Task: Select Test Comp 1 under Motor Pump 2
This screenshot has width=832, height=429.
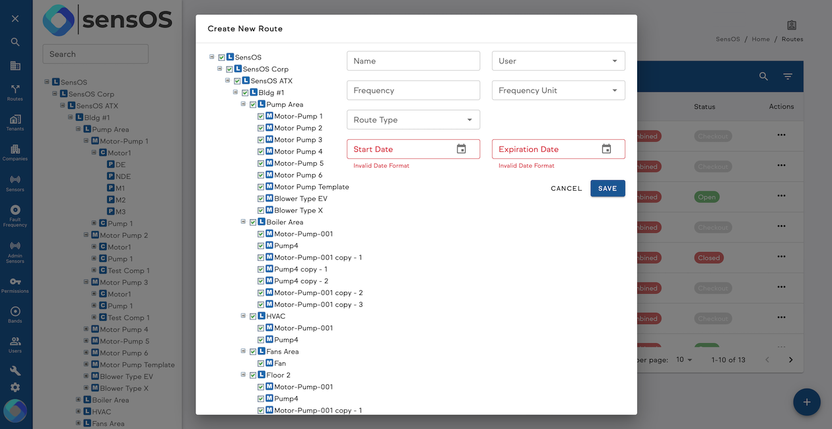Action: coord(129,271)
